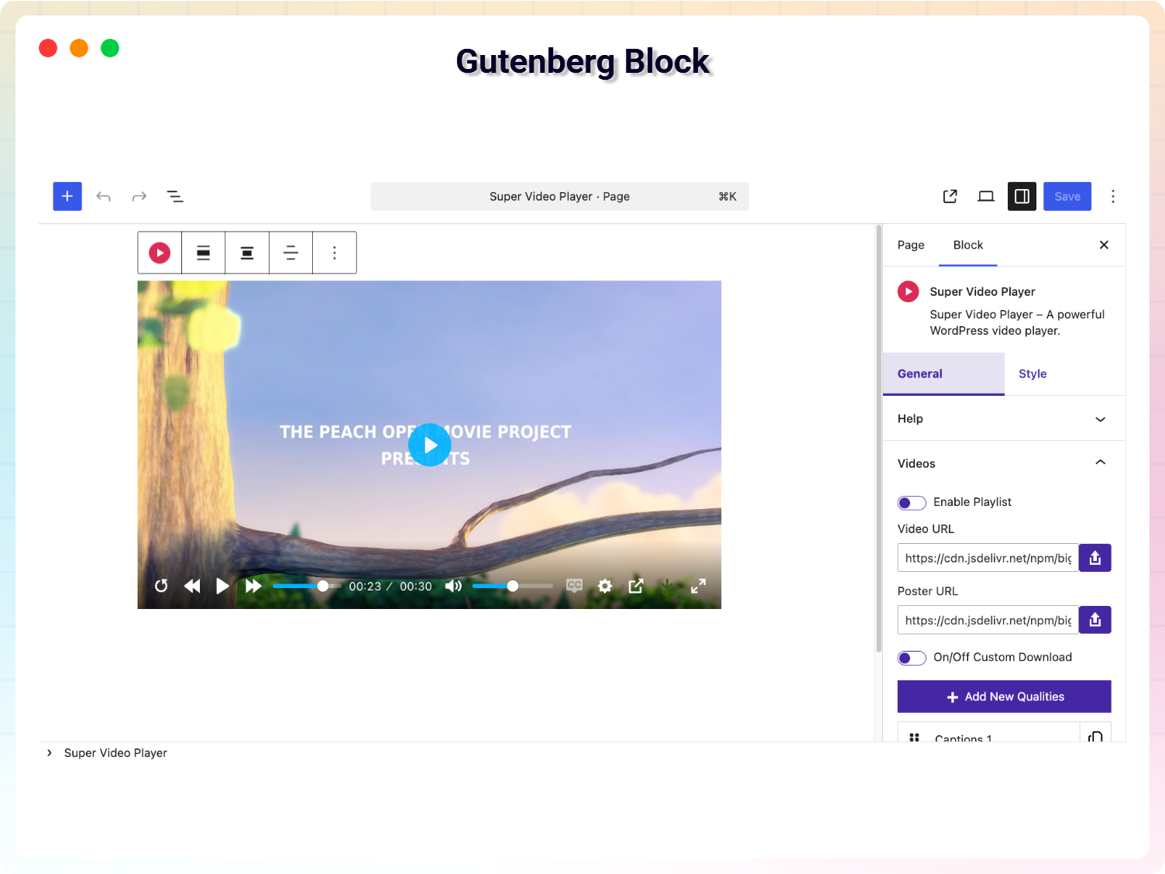Switch to the Page tab
The height and width of the screenshot is (874, 1165).
coord(911,245)
